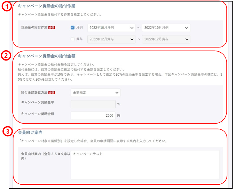Click the 会員向け案内 section heading
Image resolution: width=233 pixels, height=189 pixels.
coord(30,133)
